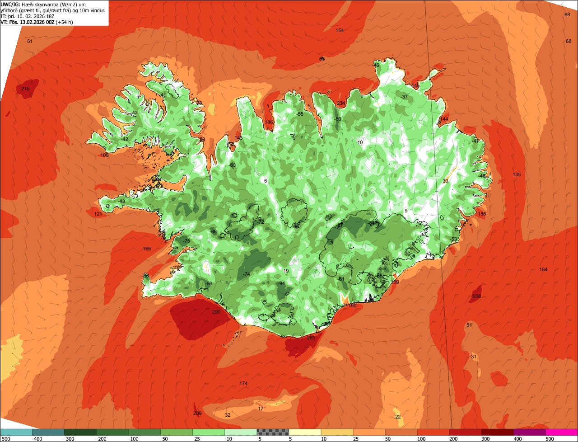Click the 190 value on the south coast
This screenshot has width=578, height=442.
tap(352, 306)
